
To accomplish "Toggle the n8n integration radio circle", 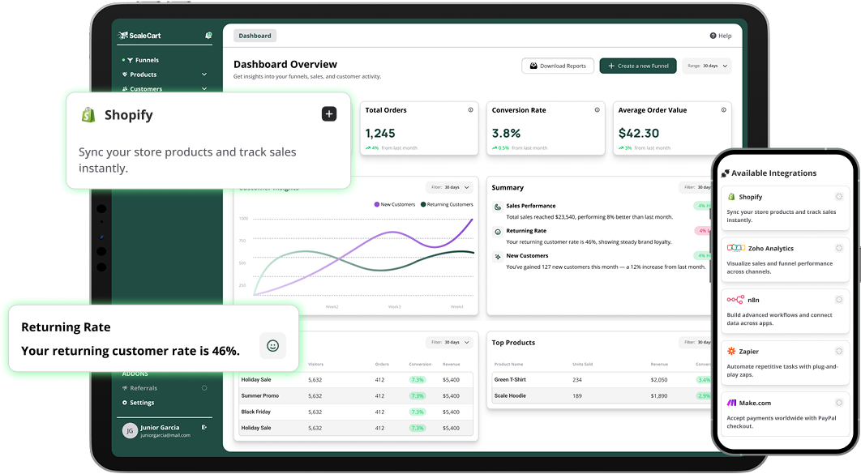I will click(839, 300).
